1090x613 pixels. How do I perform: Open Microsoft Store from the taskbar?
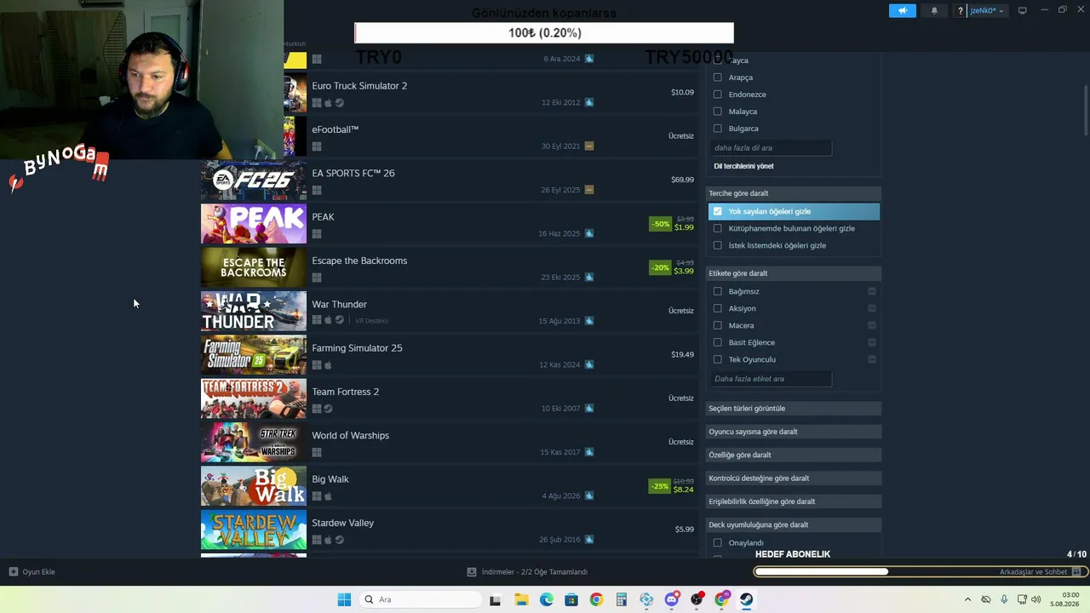point(571,599)
